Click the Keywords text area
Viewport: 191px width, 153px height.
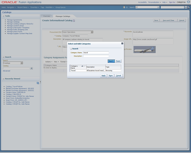(x=153, y=34)
